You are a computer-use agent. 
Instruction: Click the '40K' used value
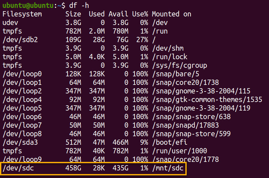99,151
